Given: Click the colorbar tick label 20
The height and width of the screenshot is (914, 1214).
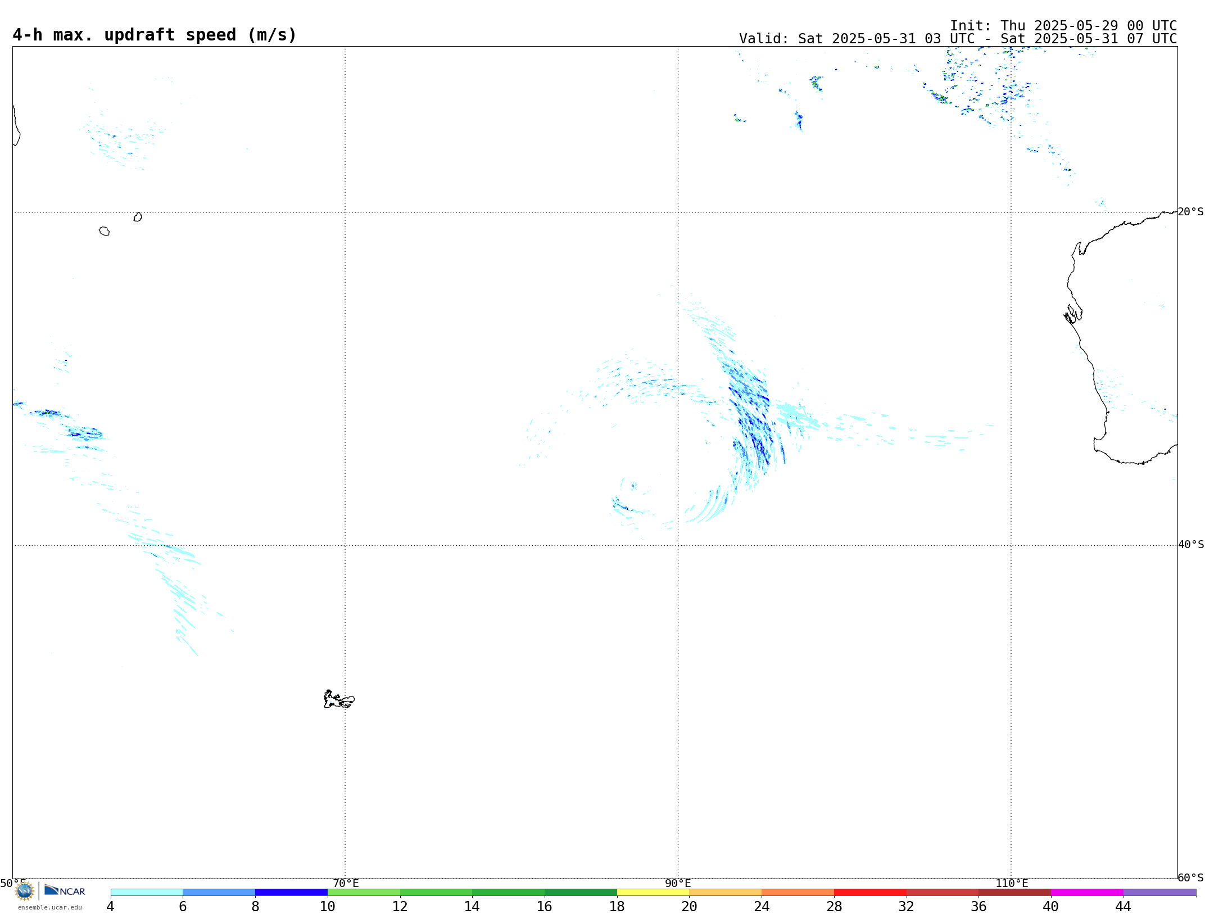Looking at the screenshot, I should [x=690, y=906].
